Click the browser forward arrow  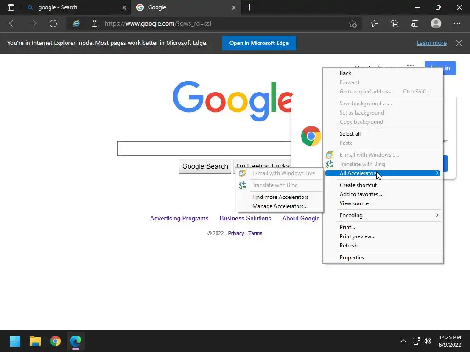coord(33,23)
